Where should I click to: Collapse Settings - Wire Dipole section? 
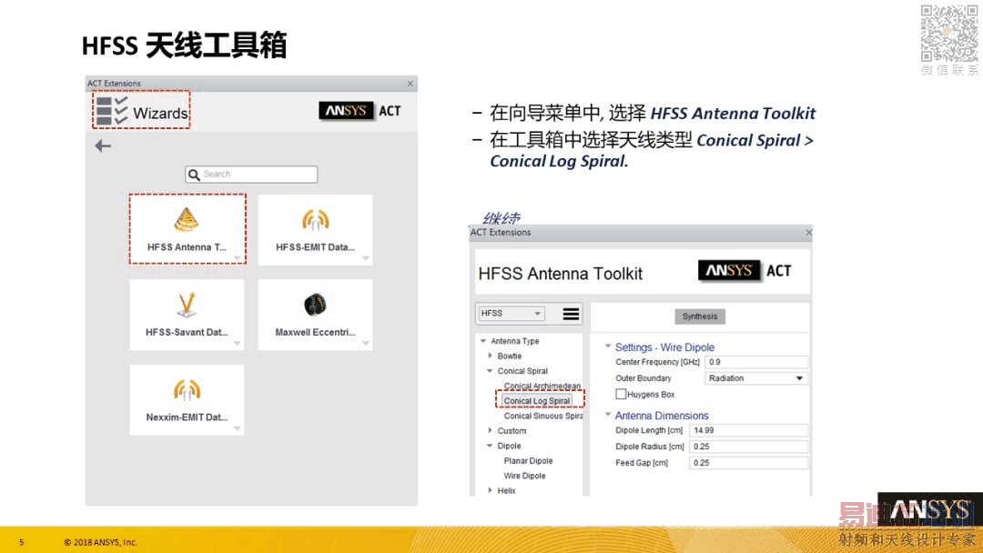(607, 346)
